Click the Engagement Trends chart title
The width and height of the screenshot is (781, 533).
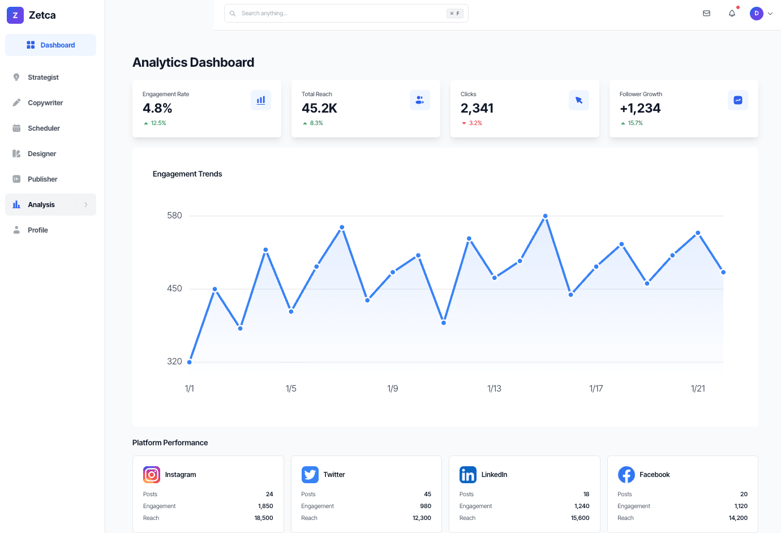(187, 174)
